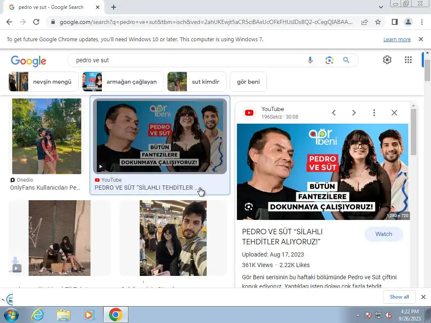Filter by armağan çağlayan chip
431x323 pixels.
(123, 82)
